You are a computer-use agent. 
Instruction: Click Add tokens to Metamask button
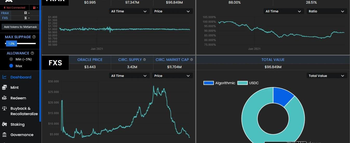click(20, 27)
